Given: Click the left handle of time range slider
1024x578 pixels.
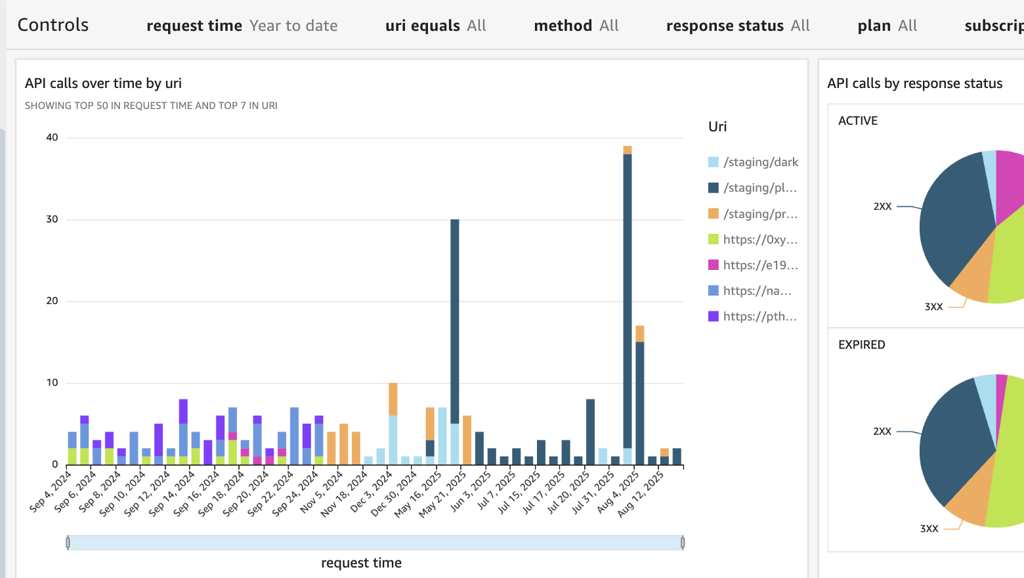Looking at the screenshot, I should point(68,543).
